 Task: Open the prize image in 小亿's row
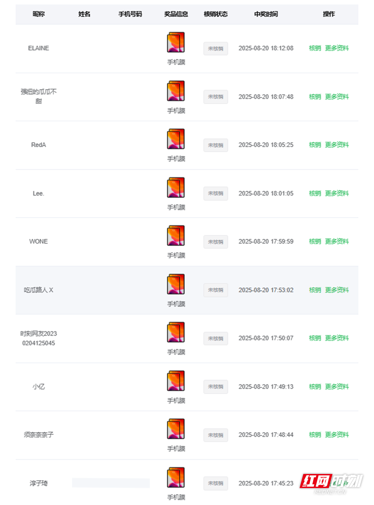(176, 381)
